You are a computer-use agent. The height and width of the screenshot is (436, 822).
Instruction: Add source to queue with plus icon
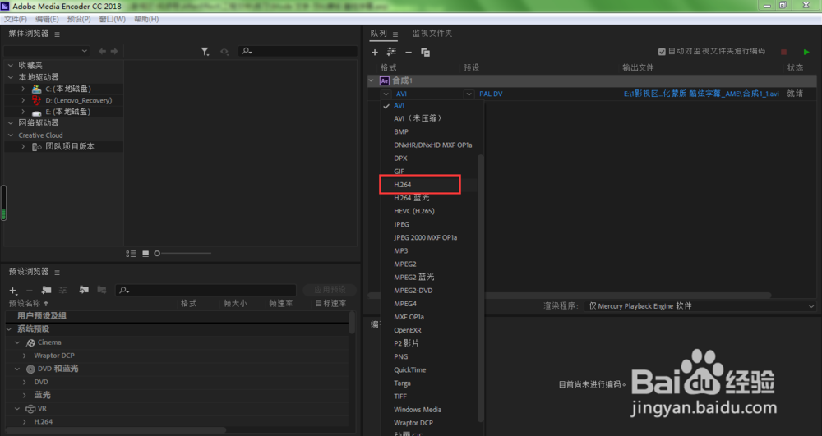[x=374, y=52]
